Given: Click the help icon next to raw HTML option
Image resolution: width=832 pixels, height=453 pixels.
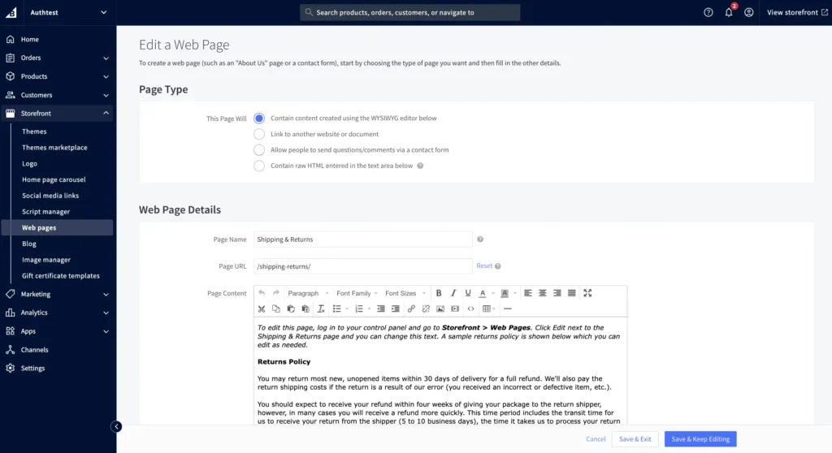Looking at the screenshot, I should [x=420, y=166].
